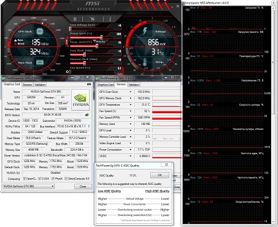Image resolution: width=278 pixels, height=227 pixels.
Task: Select Graphics Card tab in Sensors window
Action: click(x=106, y=85)
